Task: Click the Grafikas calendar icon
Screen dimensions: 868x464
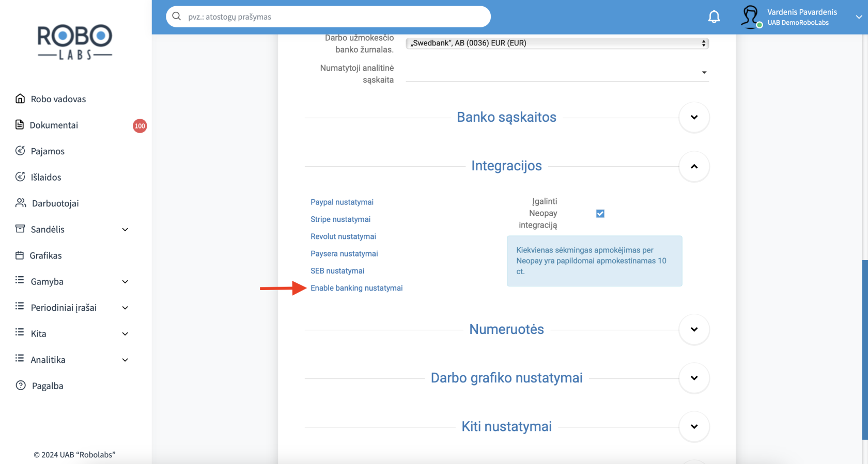Action: coord(20,255)
